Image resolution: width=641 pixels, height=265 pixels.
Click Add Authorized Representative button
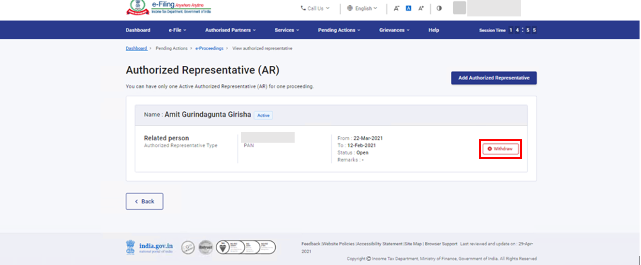(493, 78)
